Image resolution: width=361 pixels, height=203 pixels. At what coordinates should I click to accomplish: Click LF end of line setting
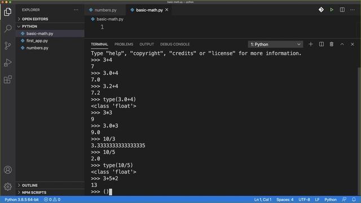point(317,199)
